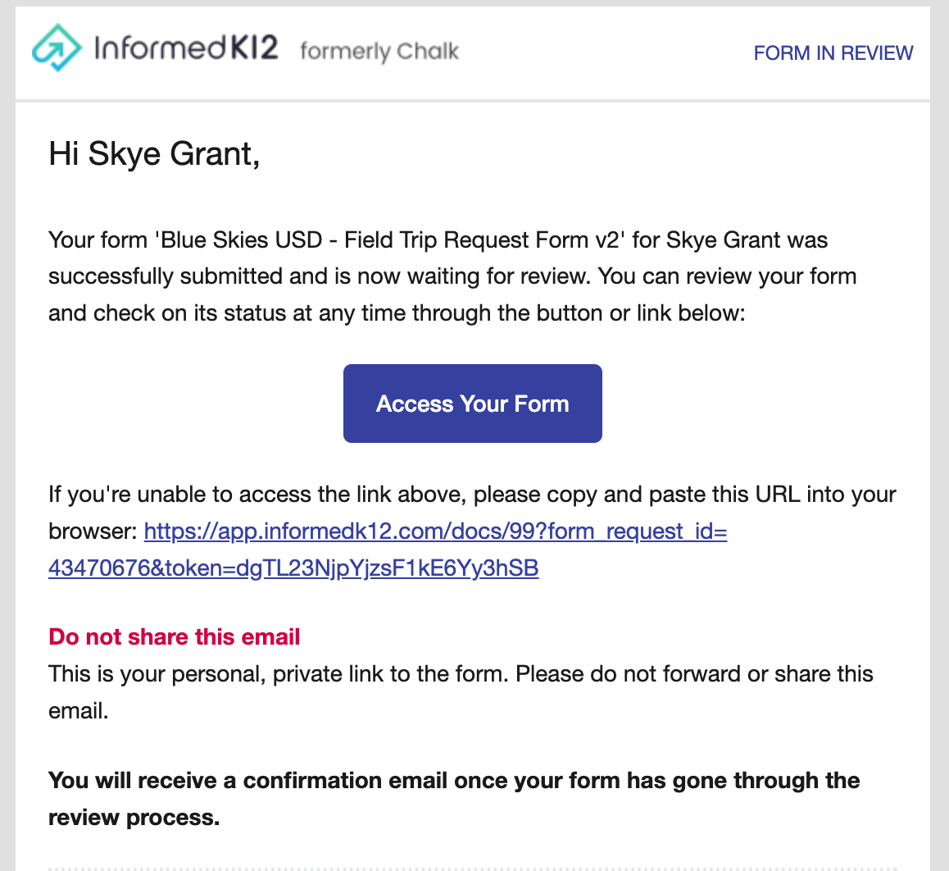Click the dotted divider below the message
This screenshot has width=949, height=871.
(472, 869)
